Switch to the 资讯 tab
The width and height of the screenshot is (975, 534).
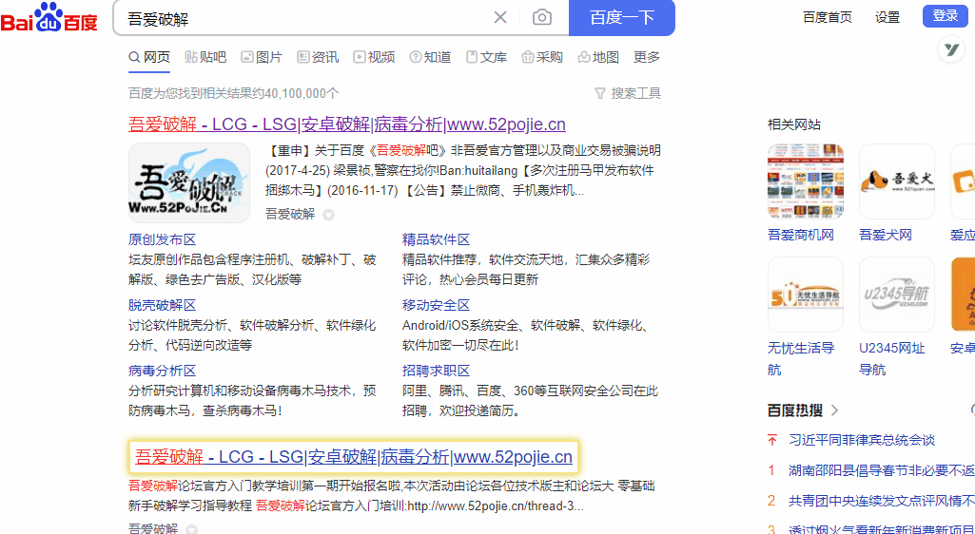318,57
